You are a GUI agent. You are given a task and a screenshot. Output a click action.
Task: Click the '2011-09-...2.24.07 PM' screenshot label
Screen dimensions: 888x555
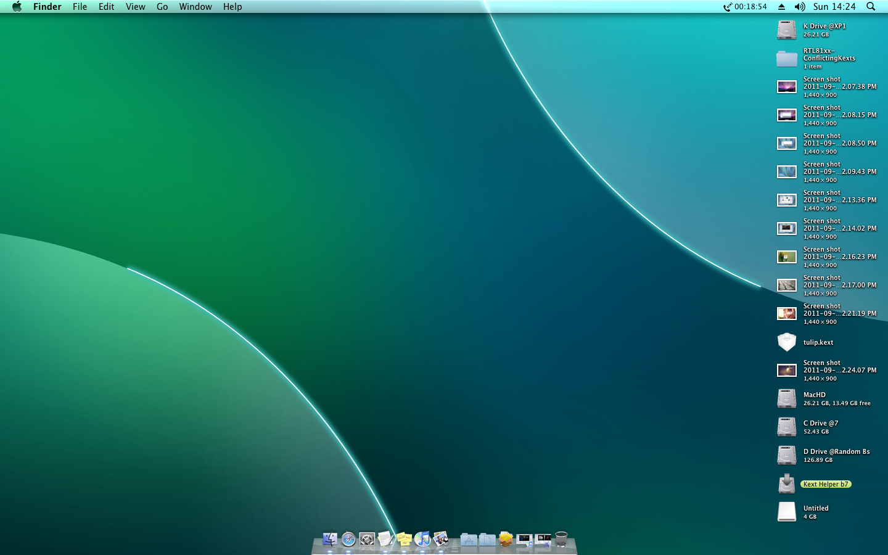point(840,370)
